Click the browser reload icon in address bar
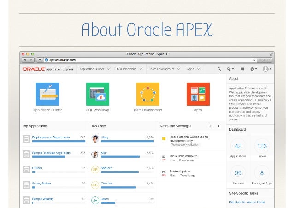294x208 pixels. (x=254, y=60)
